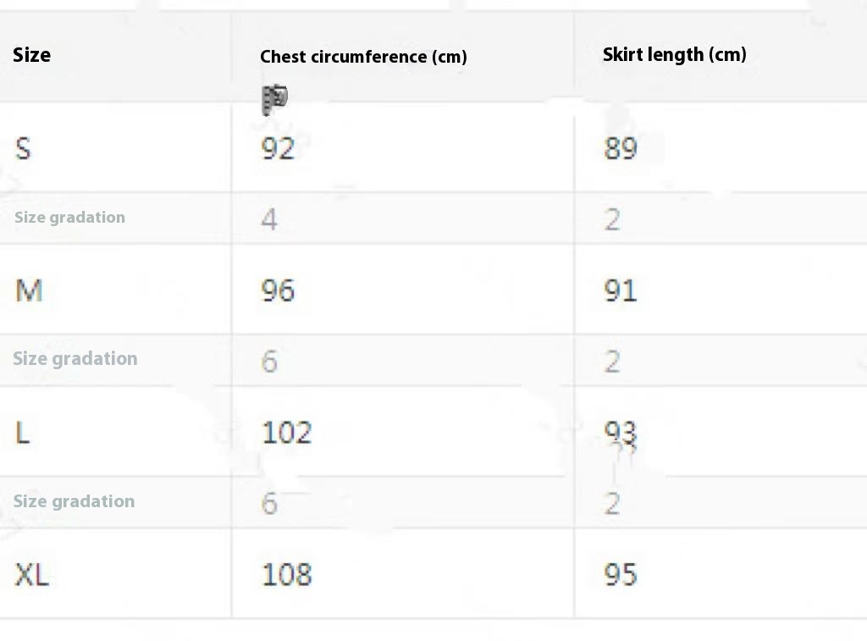Select the Size column header
This screenshot has height=641, width=867.
31,55
